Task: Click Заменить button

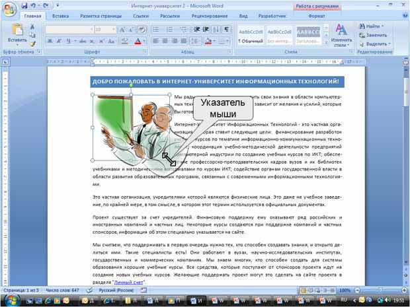Action: 373,35
